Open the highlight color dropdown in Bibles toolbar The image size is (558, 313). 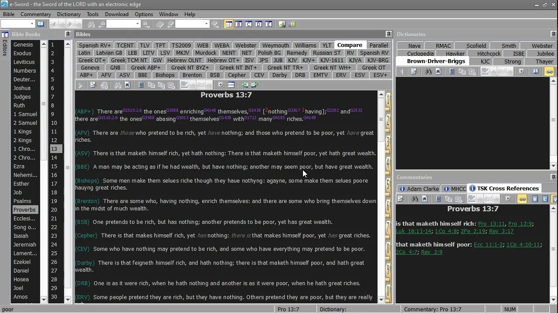coord(192,85)
